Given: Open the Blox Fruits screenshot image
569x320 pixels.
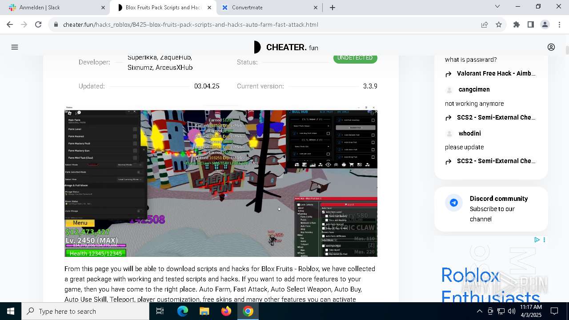Looking at the screenshot, I should 221,181.
